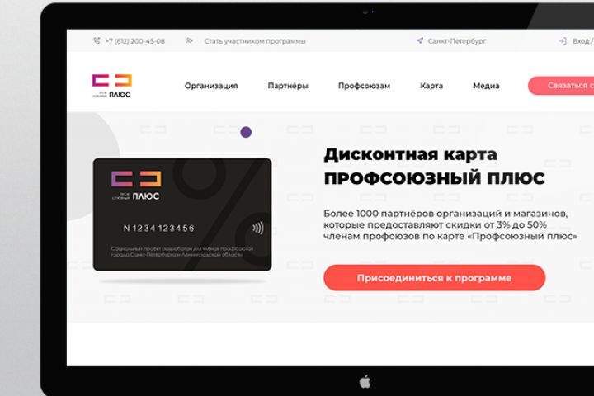Select the Карта navigation item
This screenshot has width=594, height=396.
(x=431, y=86)
